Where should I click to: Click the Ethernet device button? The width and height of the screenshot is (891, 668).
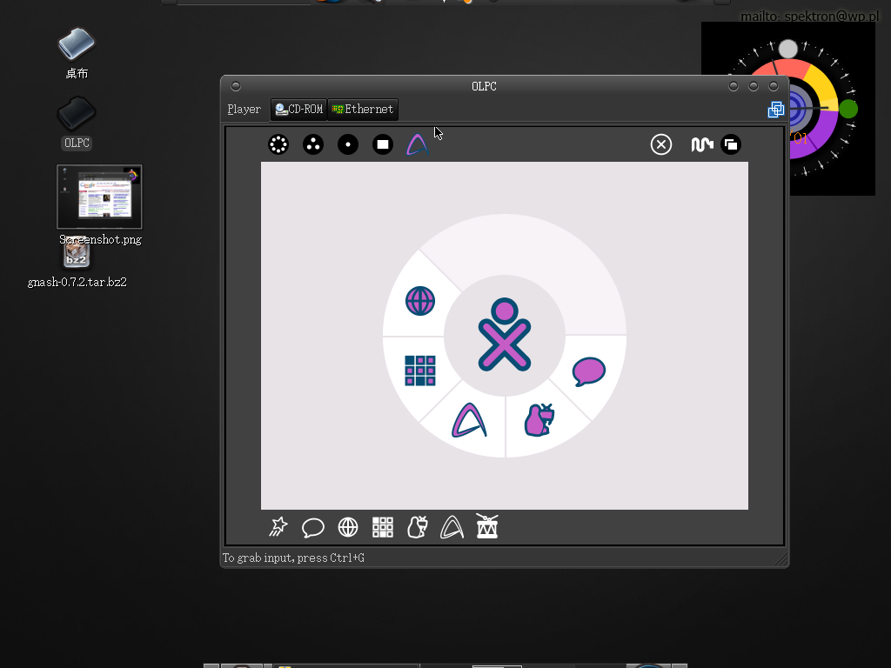tap(363, 110)
